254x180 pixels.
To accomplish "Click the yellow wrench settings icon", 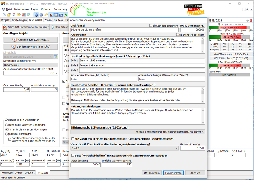I will (x=46, y=15).
